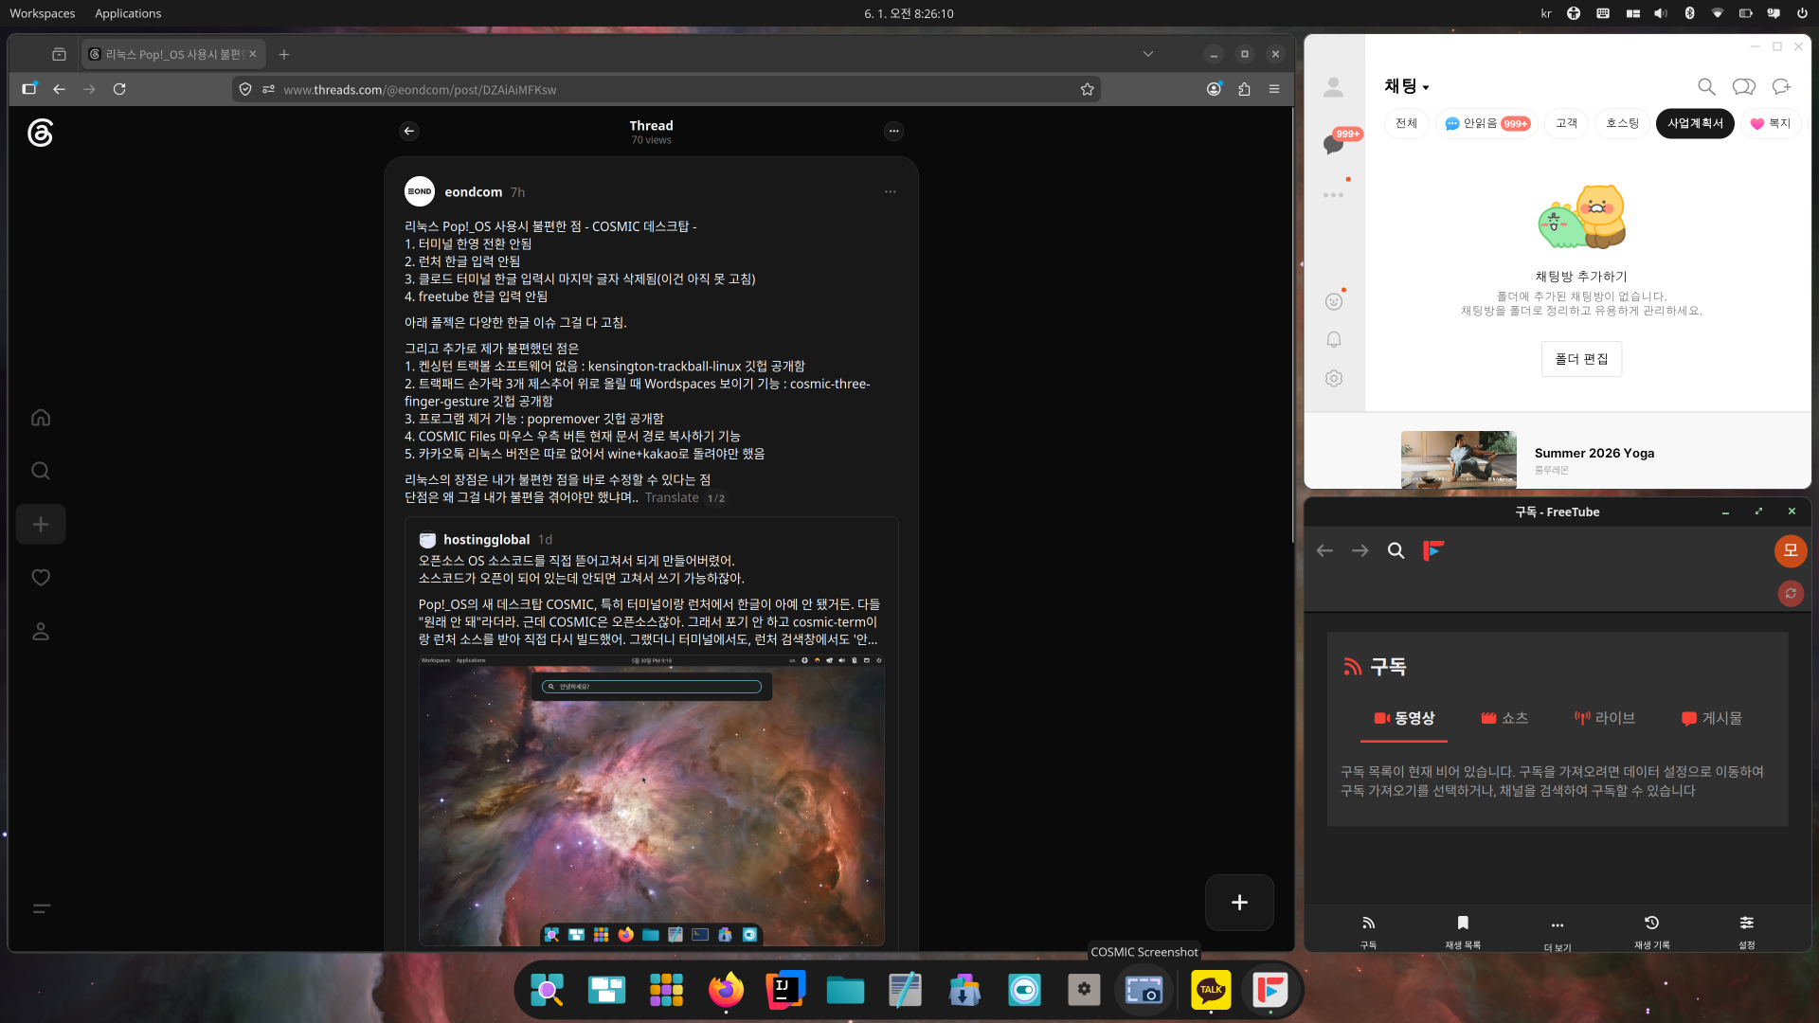The height and width of the screenshot is (1023, 1819).
Task: Select the 호스팅 chat folder
Action: 1622,124
